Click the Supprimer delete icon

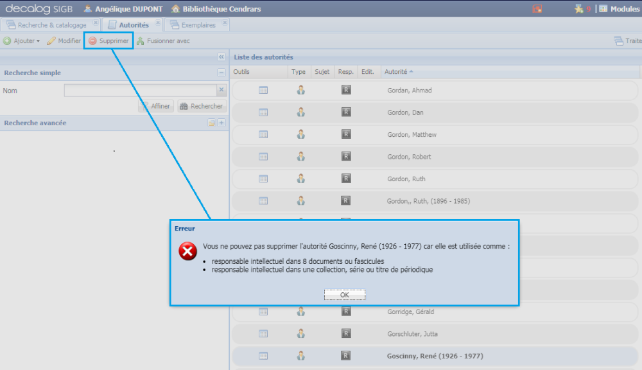[93, 40]
